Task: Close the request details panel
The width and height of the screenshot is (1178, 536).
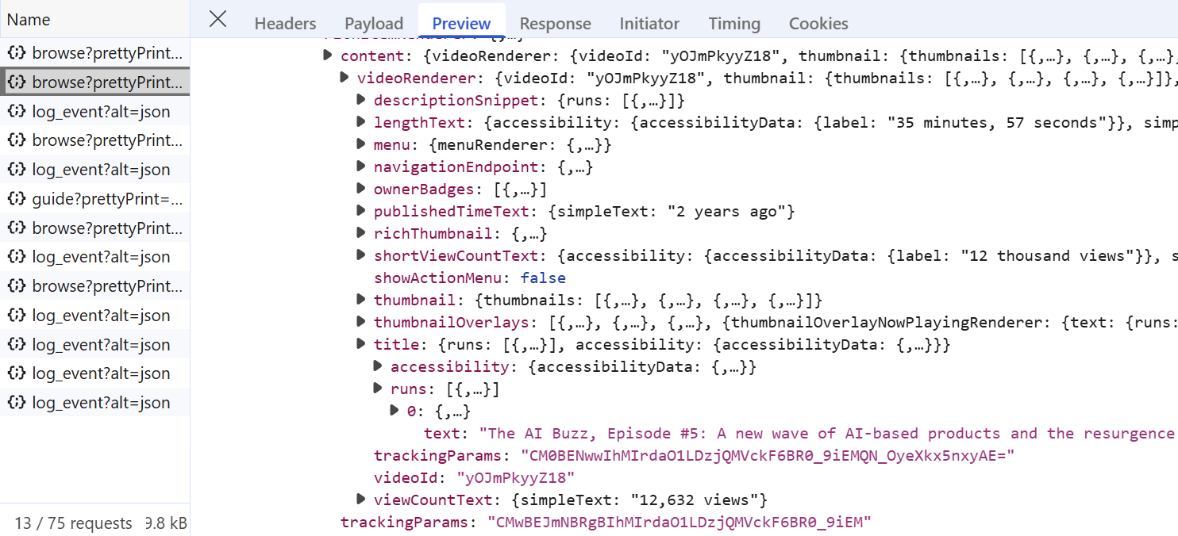Action: pyautogui.click(x=218, y=20)
